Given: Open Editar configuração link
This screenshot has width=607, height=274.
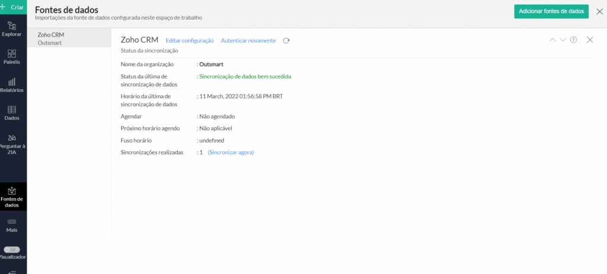Looking at the screenshot, I should [x=190, y=41].
